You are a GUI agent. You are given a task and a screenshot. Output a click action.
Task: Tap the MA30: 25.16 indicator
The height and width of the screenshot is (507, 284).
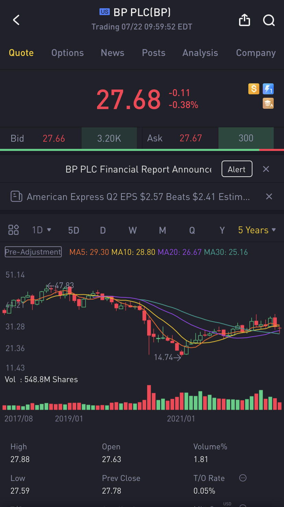click(226, 252)
